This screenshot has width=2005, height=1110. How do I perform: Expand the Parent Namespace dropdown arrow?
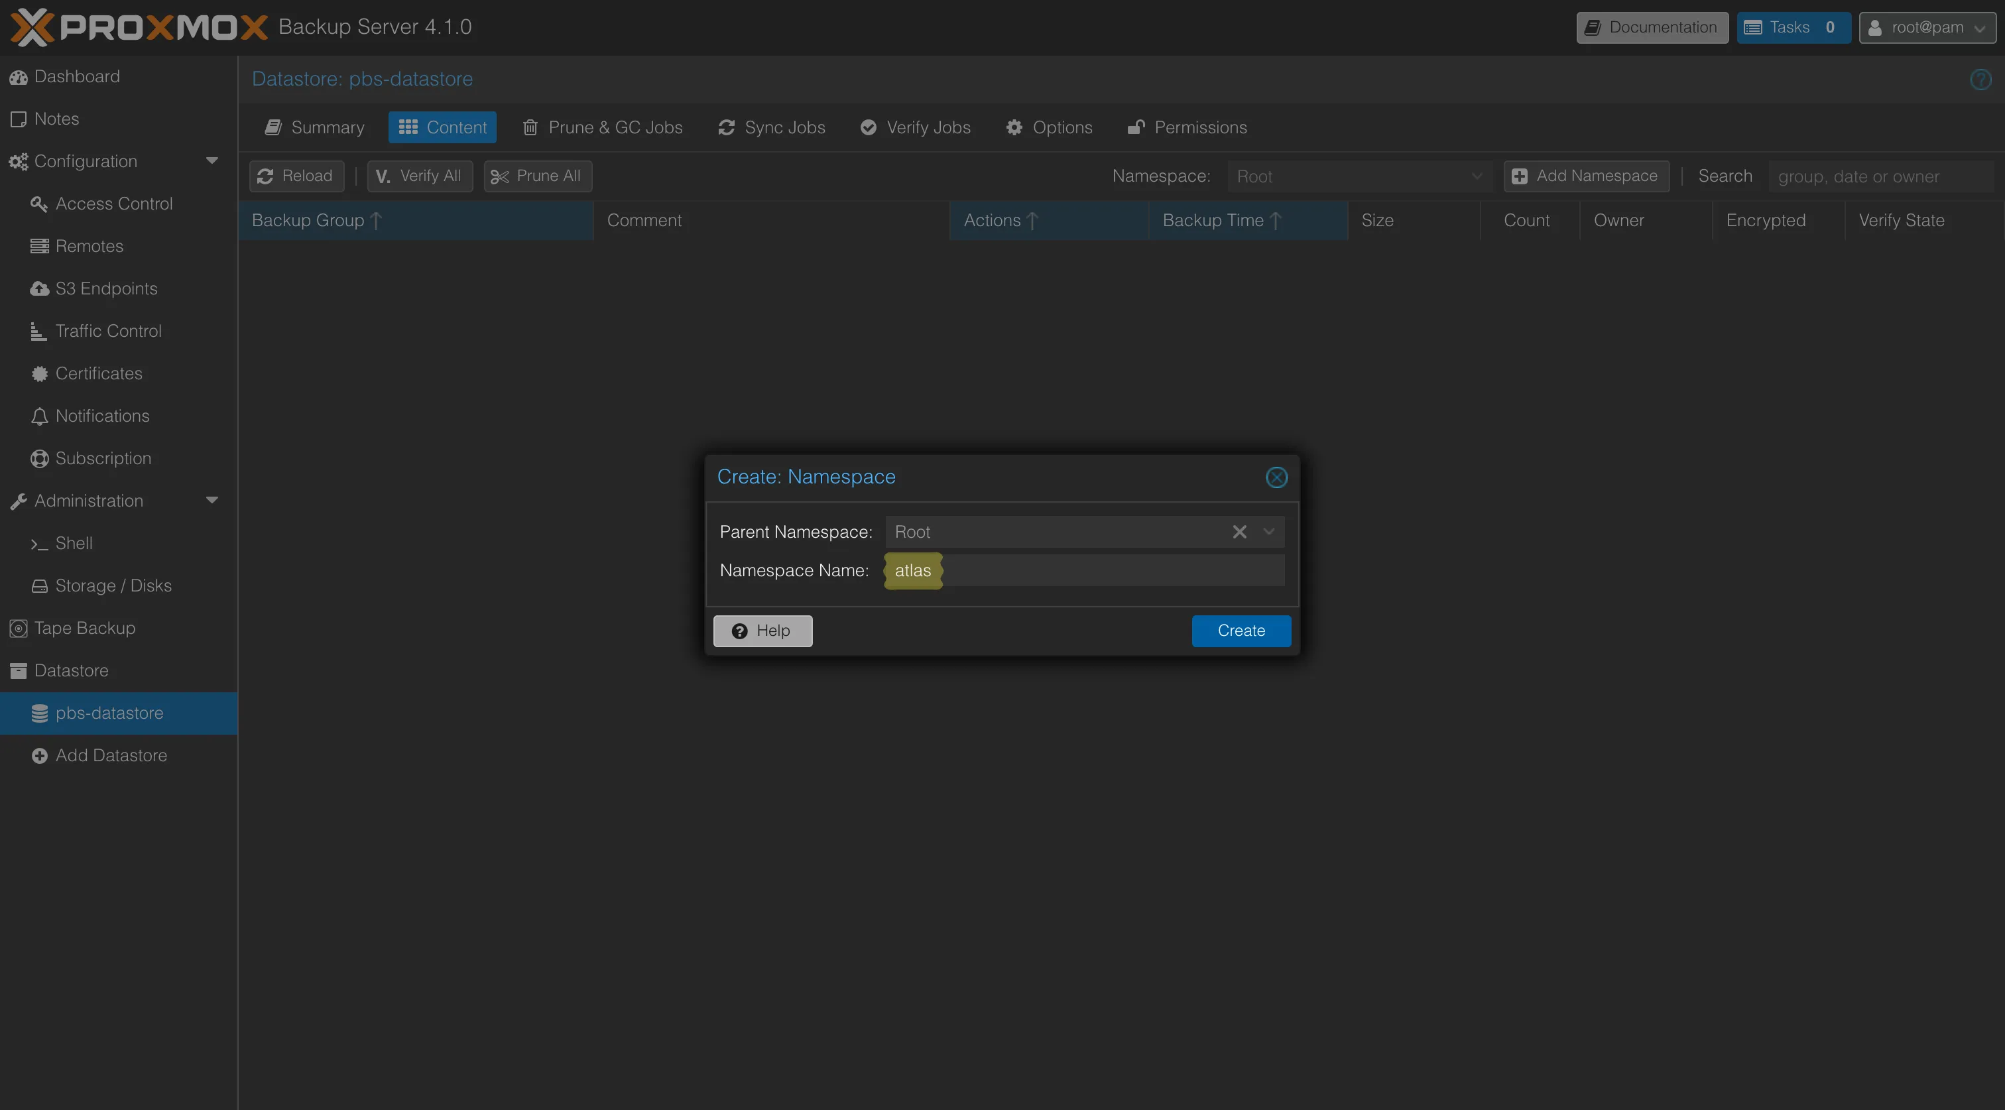click(x=1268, y=532)
